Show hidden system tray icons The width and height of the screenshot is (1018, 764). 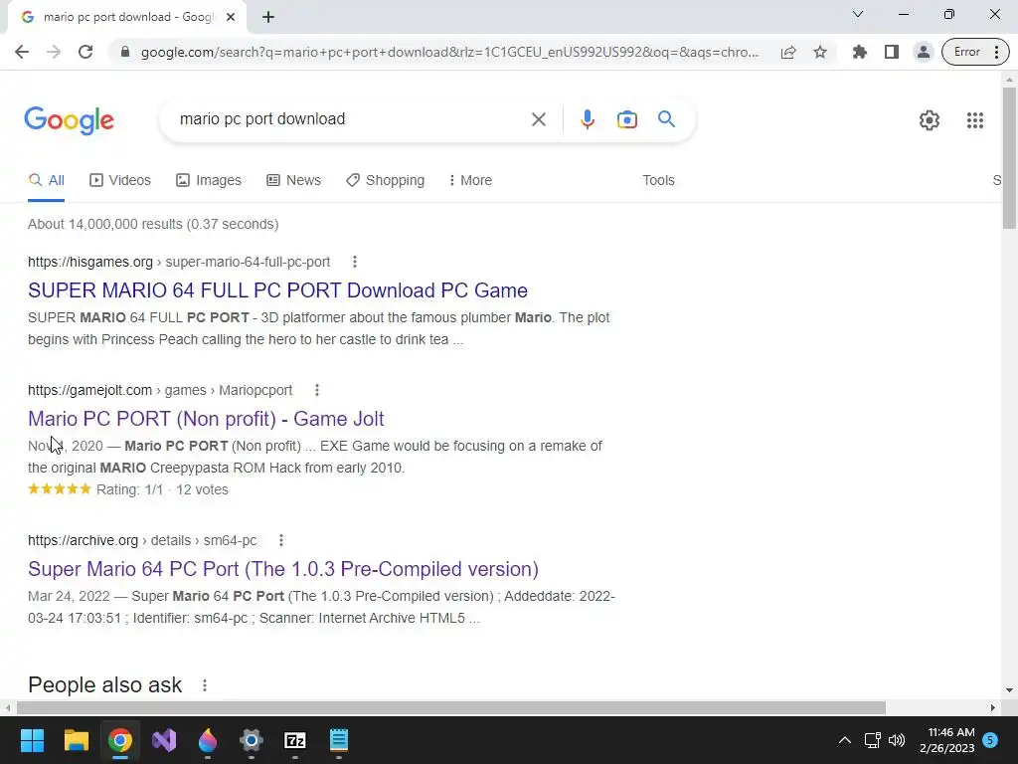tap(845, 740)
